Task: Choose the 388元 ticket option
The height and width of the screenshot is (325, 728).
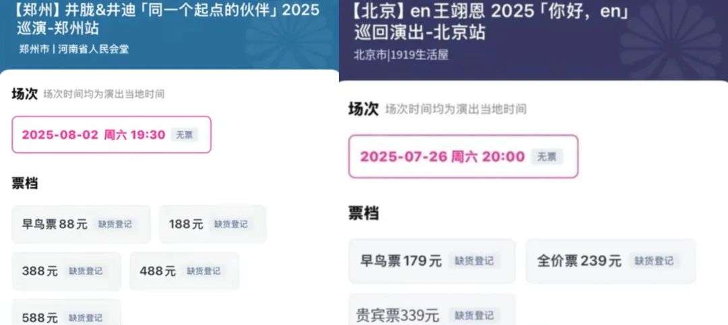Action: pos(66,271)
